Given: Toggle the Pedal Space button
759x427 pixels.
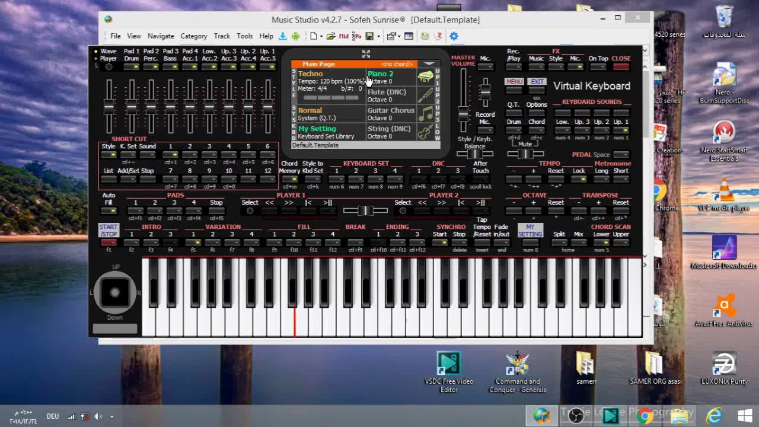Looking at the screenshot, I should click(x=621, y=155).
